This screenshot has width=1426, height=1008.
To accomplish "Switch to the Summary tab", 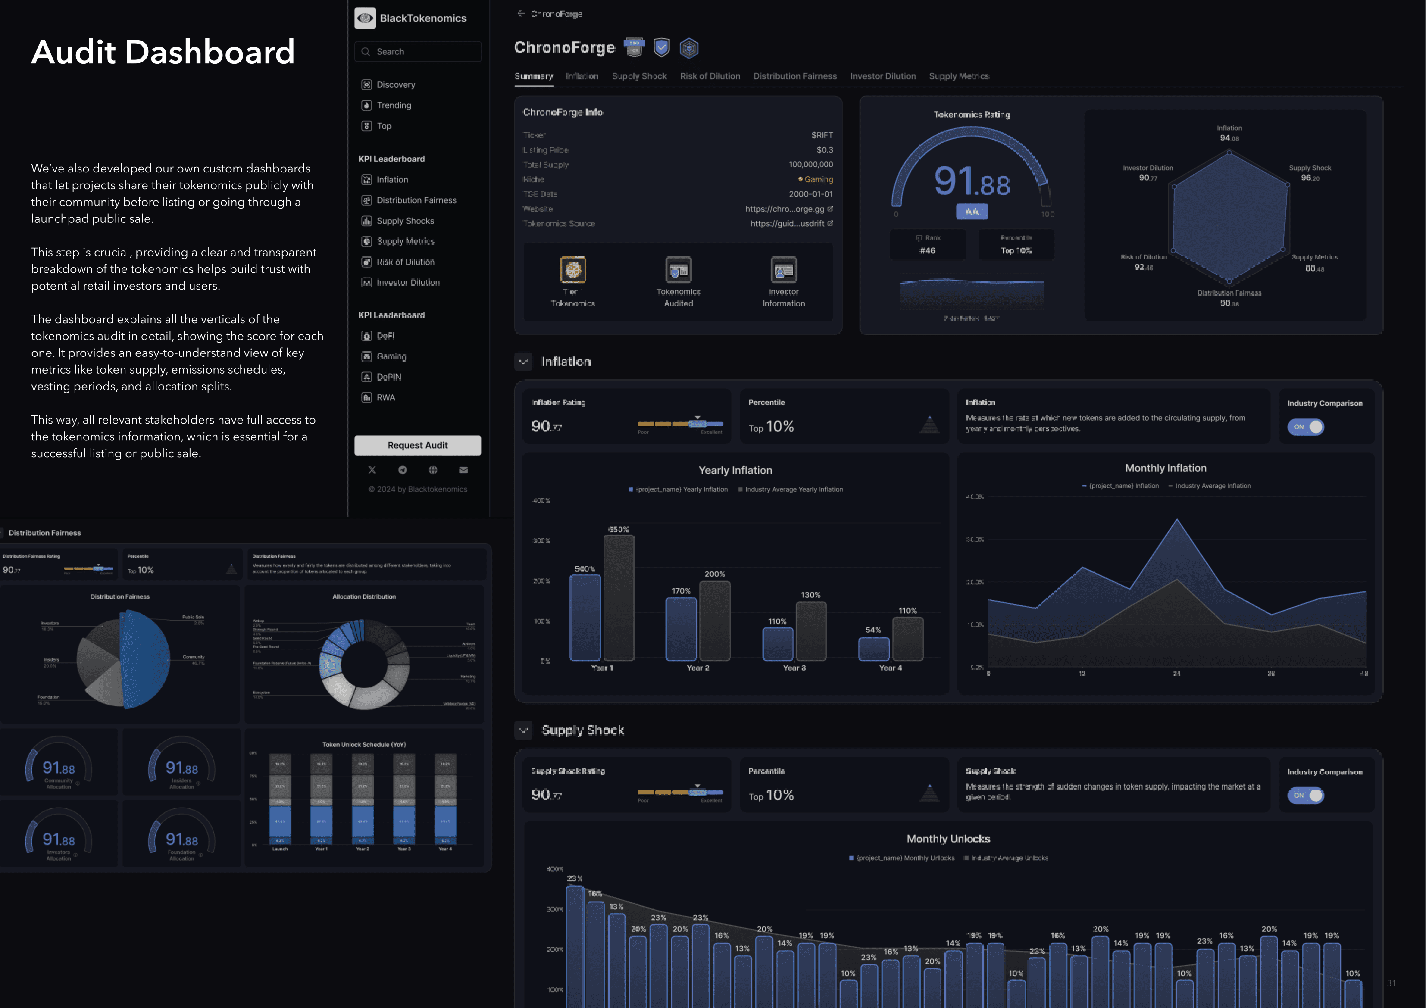I will 534,76.
